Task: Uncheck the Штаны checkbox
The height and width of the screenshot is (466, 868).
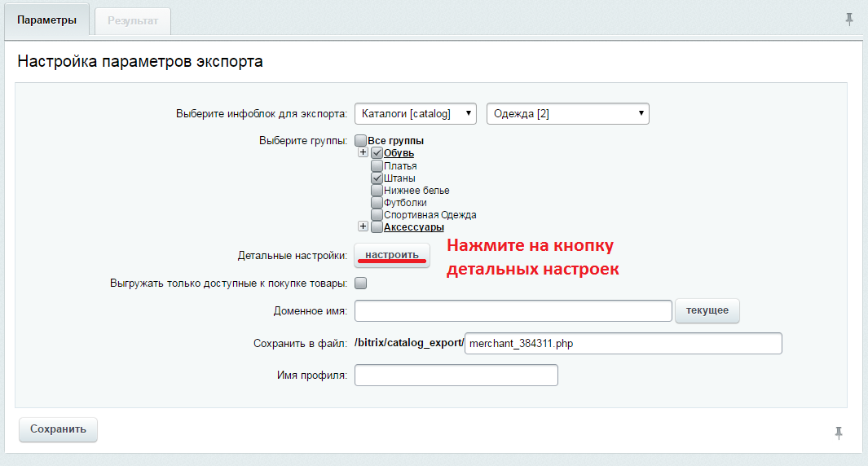Action: pos(377,178)
